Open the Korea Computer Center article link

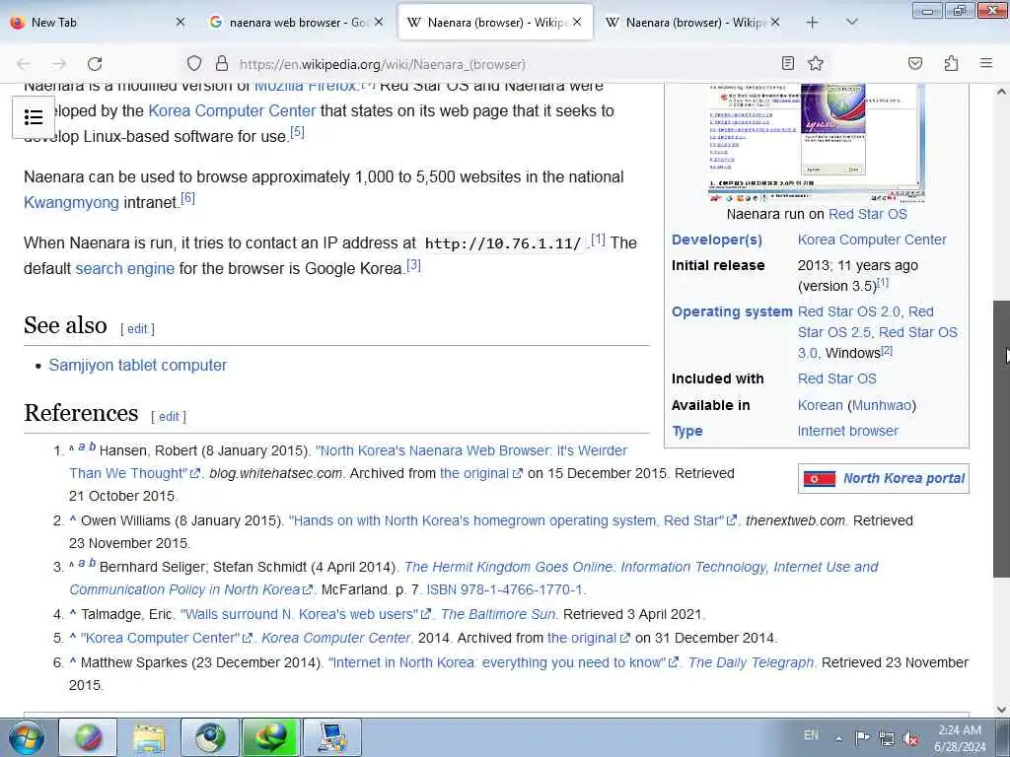coord(232,110)
